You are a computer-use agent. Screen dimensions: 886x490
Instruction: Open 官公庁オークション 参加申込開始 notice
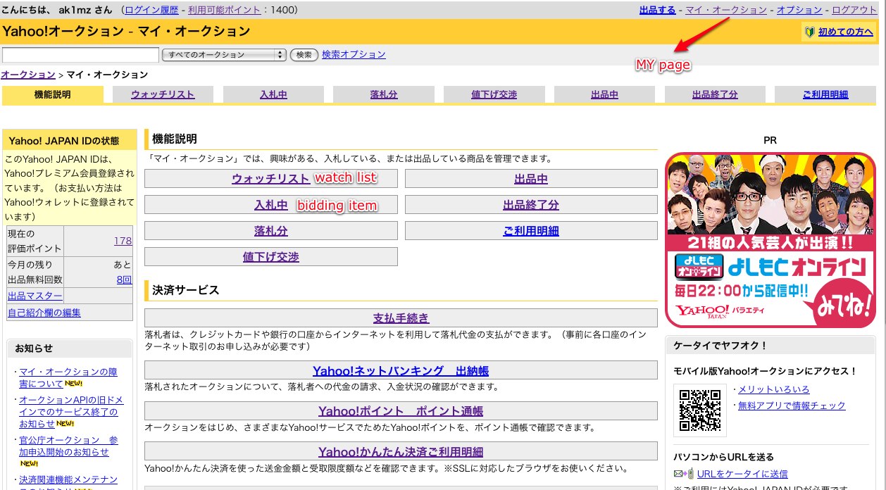pyautogui.click(x=68, y=446)
